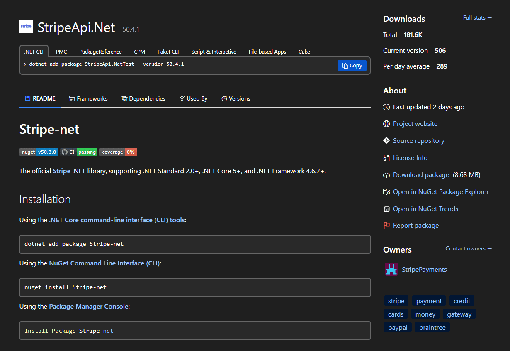The width and height of the screenshot is (510, 351).
Task: Click the globe icon beside Project website
Action: point(386,124)
